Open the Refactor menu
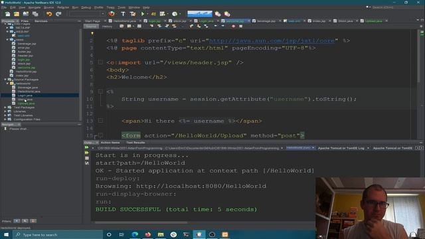 pos(63,7)
